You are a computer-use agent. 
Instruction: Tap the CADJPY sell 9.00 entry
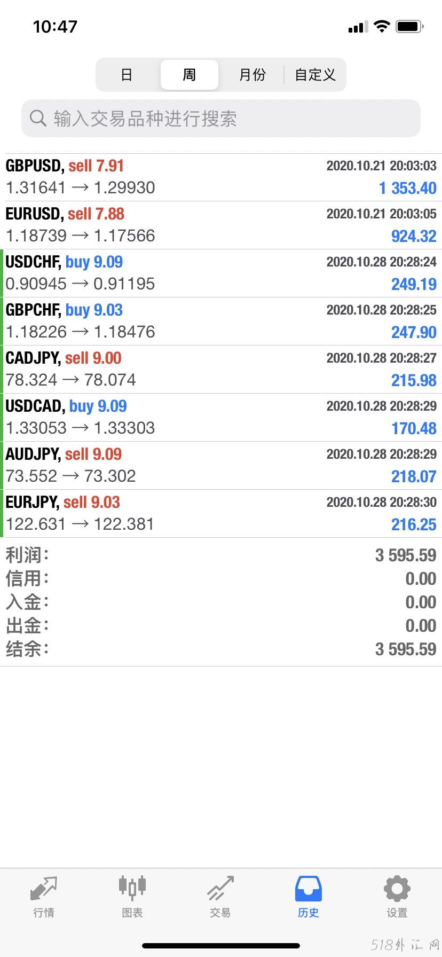(221, 370)
